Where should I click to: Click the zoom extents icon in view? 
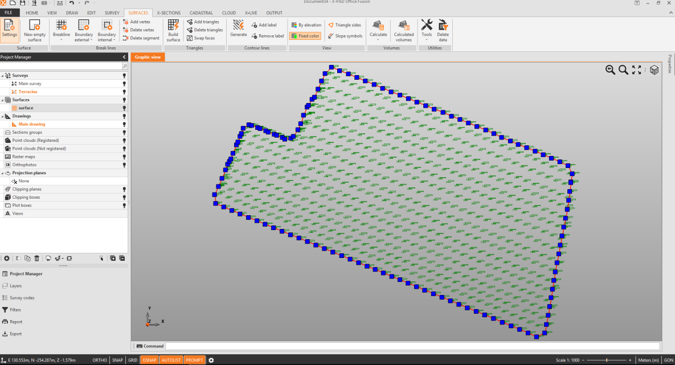(x=637, y=69)
